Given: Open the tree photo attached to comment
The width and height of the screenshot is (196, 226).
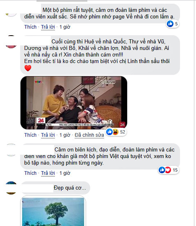Looking at the screenshot, I should pos(53,211).
